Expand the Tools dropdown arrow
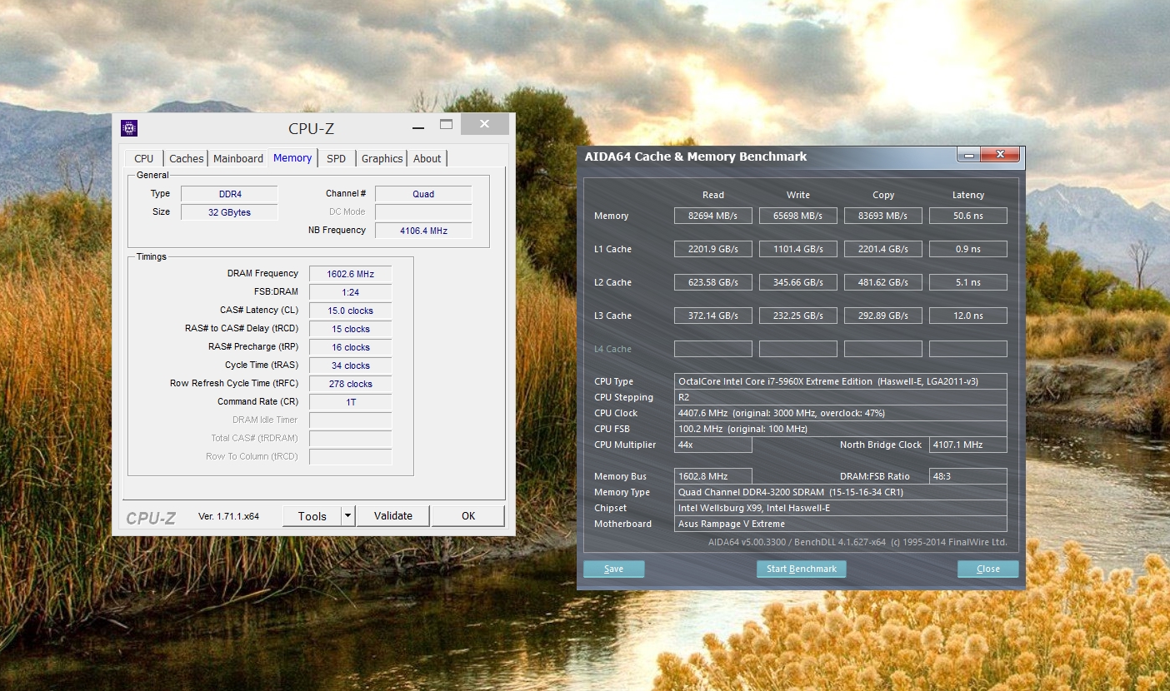 click(x=348, y=516)
